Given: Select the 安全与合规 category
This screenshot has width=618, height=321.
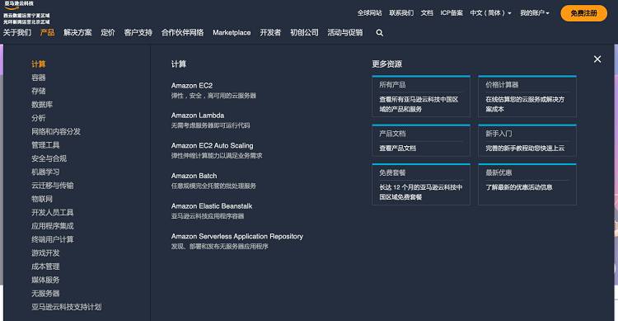Looking at the screenshot, I should pyautogui.click(x=49, y=158).
